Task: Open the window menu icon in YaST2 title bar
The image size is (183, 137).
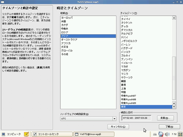Action: click(x=3, y=2)
